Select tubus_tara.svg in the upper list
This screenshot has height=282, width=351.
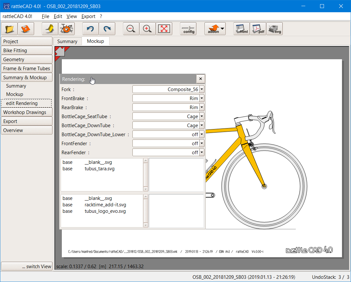tap(100, 169)
